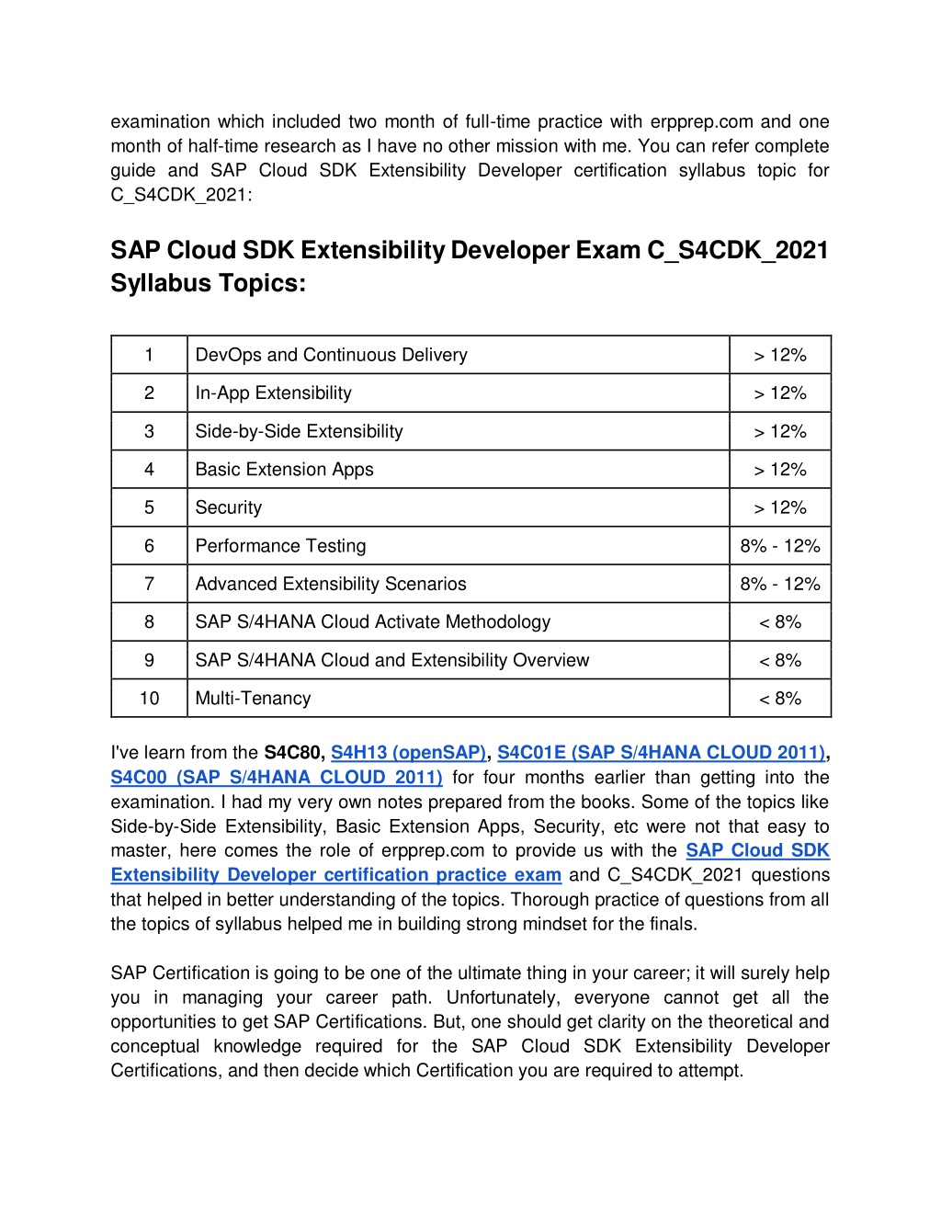941x1218 pixels.
Task: Open the S4C01E (SAP S/4HANA CLOUD 2011) link
Action: (x=662, y=753)
